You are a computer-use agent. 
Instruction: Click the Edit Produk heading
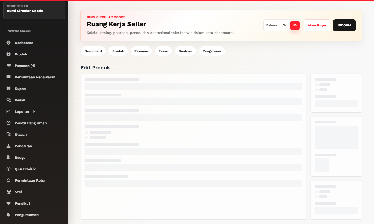[95, 68]
